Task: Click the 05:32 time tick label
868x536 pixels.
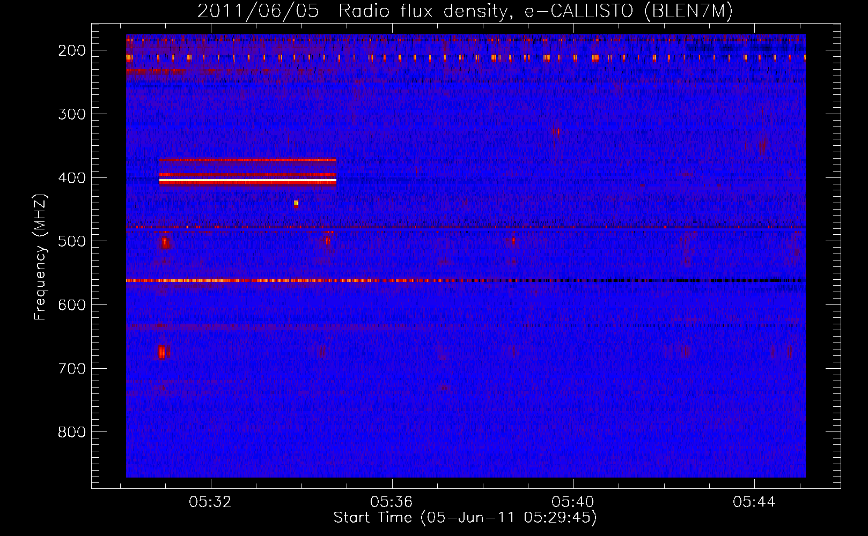Action: pyautogui.click(x=210, y=502)
